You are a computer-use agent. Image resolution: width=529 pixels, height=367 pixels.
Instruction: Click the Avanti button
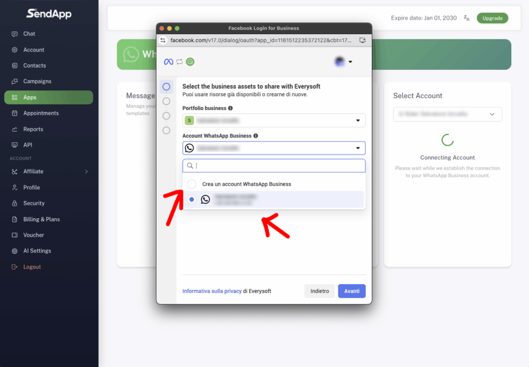point(352,291)
